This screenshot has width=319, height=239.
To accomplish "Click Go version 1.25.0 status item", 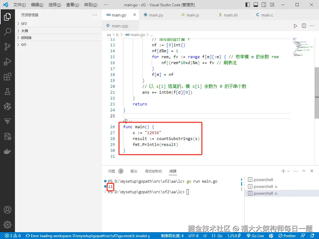I will [x=234, y=236].
